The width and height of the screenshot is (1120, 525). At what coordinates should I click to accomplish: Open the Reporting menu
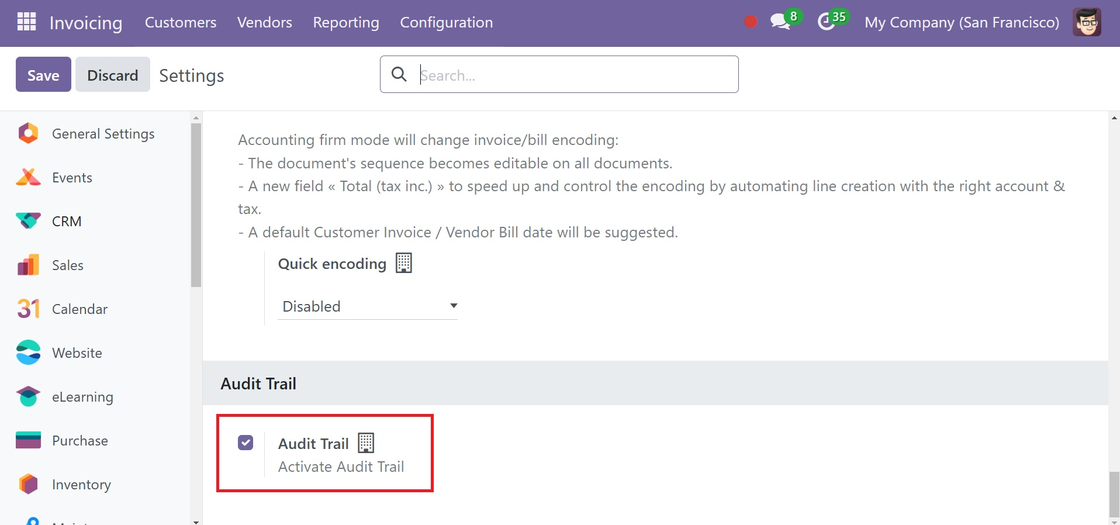346,22
